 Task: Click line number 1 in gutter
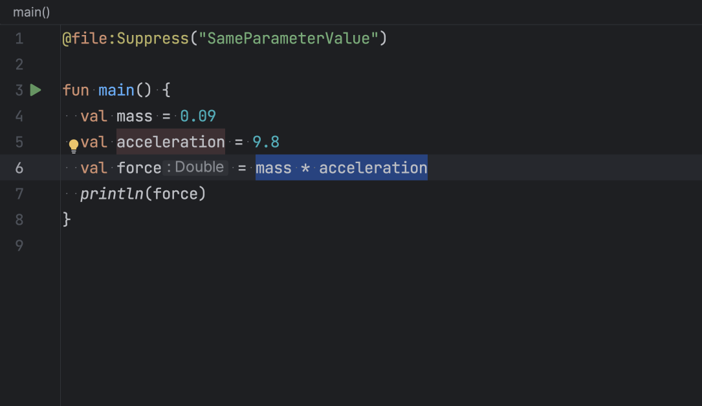pyautogui.click(x=19, y=39)
